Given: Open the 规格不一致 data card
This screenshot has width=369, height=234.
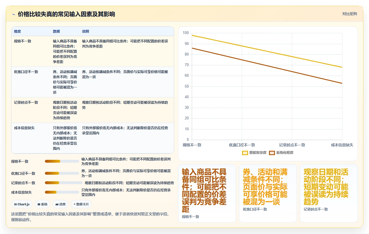Looking at the screenshot, I should coord(207,193).
